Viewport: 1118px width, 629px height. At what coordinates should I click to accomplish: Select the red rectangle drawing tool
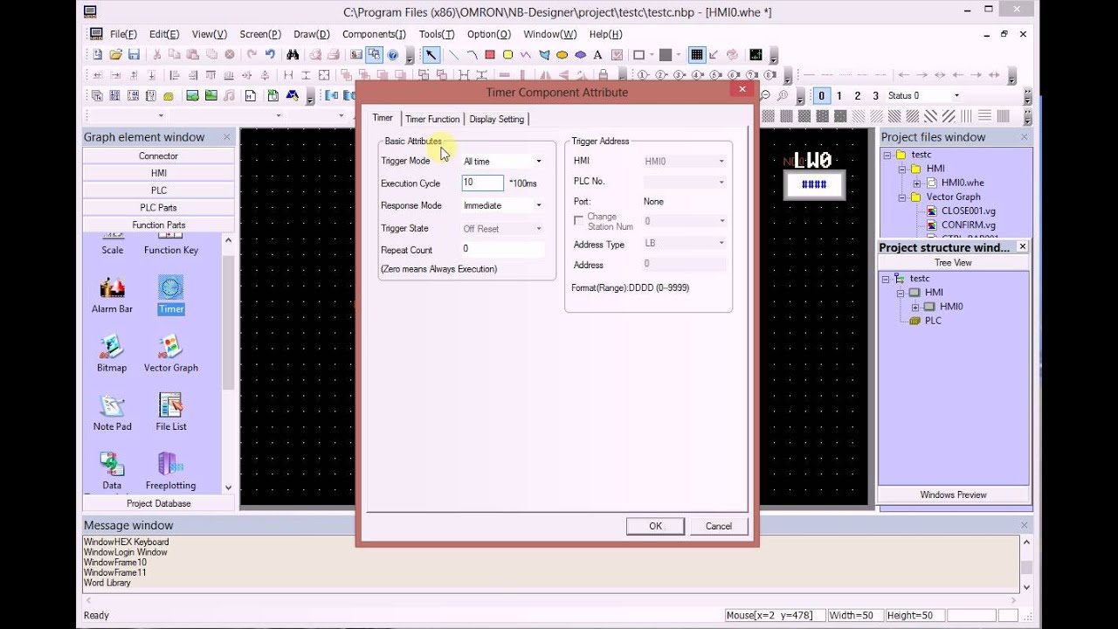490,54
